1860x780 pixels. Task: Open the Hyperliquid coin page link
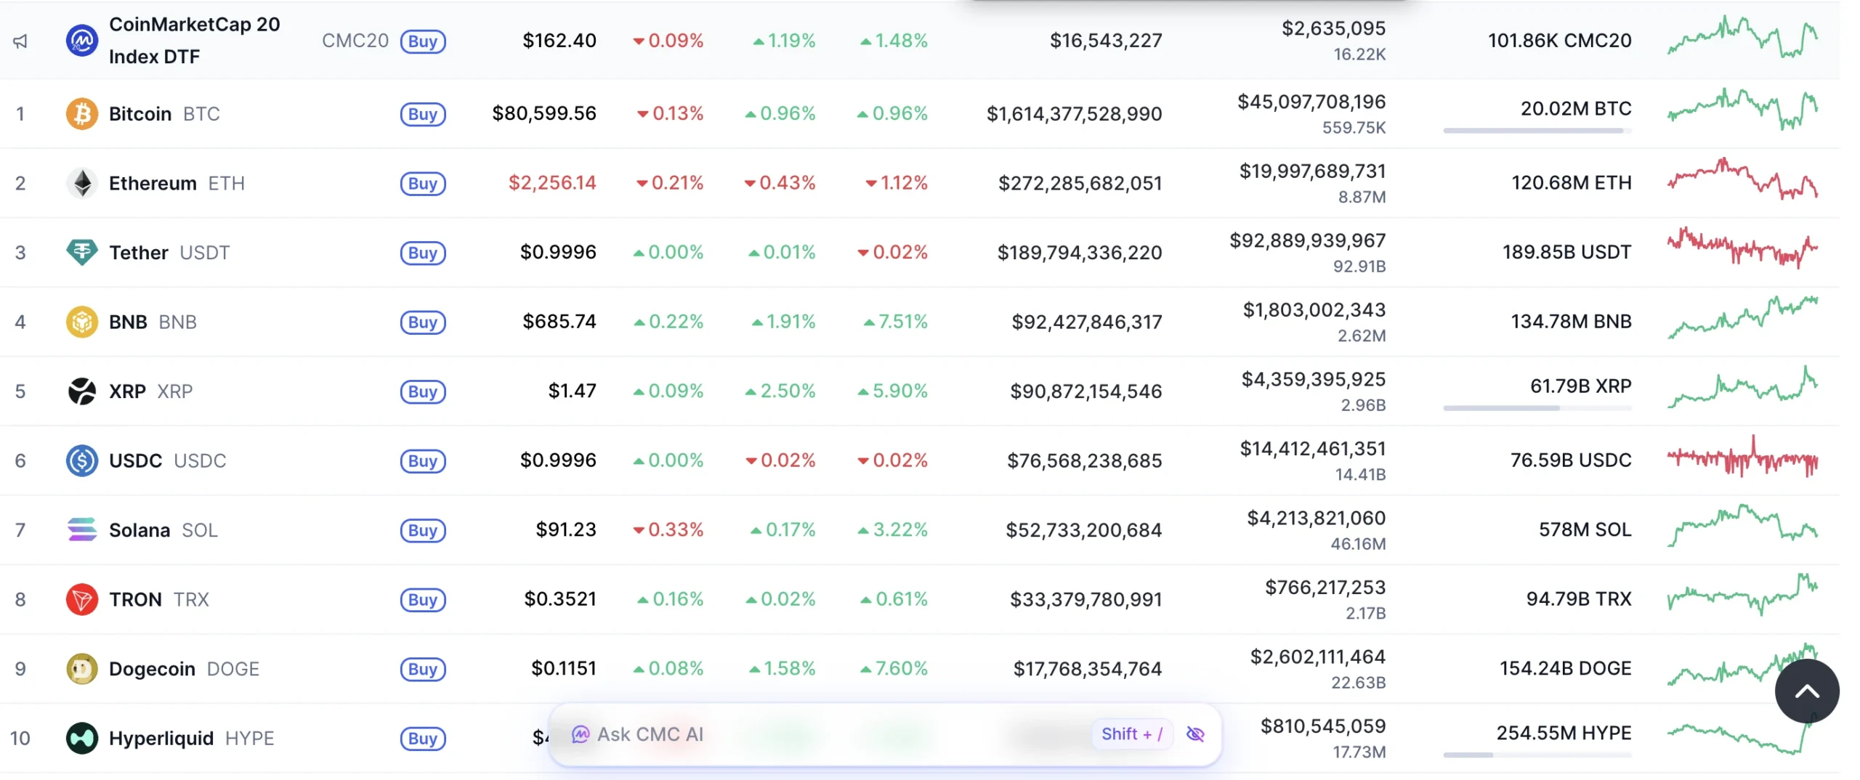pos(192,738)
